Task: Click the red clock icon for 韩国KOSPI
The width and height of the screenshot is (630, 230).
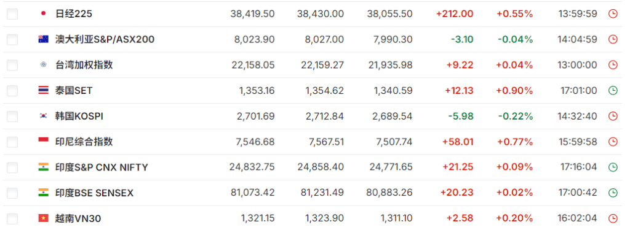Action: [613, 116]
